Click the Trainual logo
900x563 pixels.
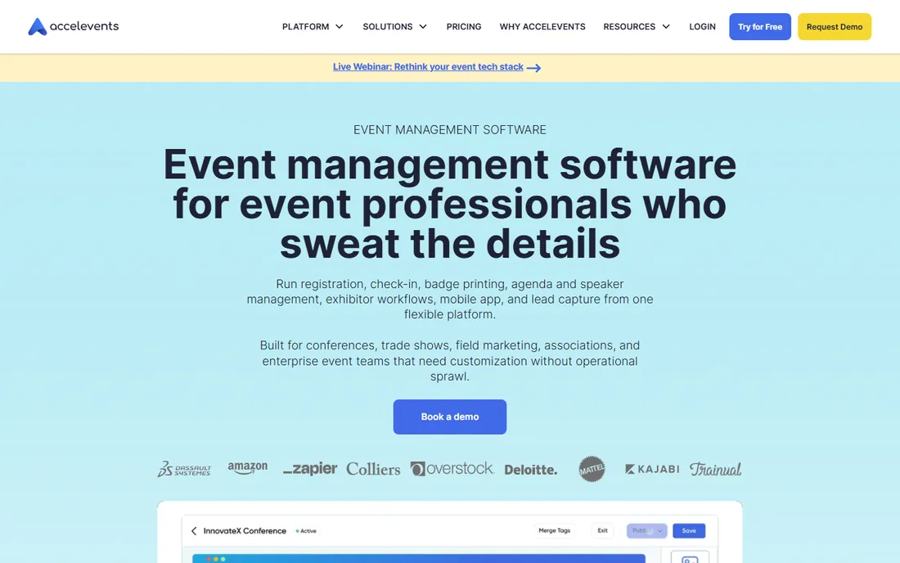click(715, 469)
